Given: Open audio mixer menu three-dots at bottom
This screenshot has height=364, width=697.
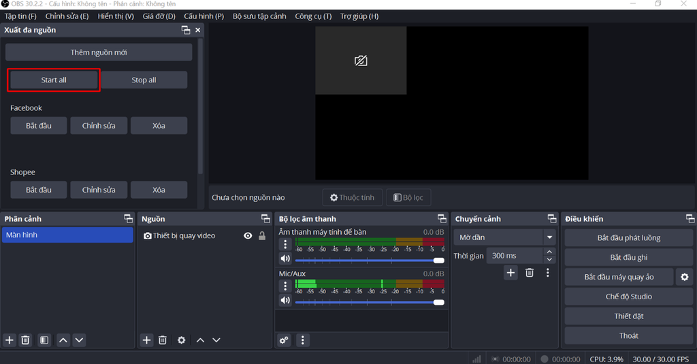Looking at the screenshot, I should point(303,340).
